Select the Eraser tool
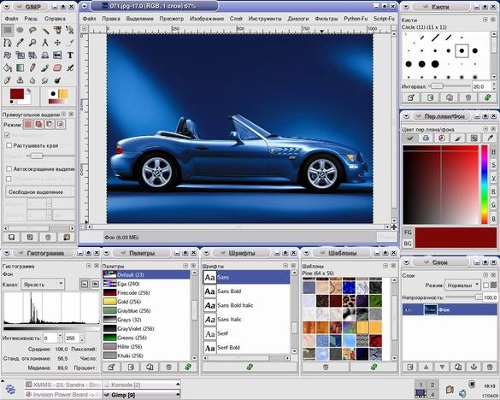Image resolution: width=500 pixels, height=400 pixels. pyautogui.click(x=57, y=68)
